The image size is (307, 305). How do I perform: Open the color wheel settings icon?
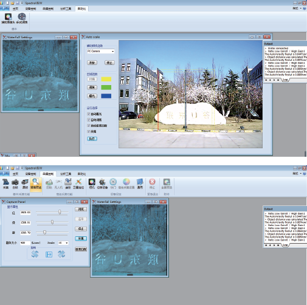tap(126, 183)
